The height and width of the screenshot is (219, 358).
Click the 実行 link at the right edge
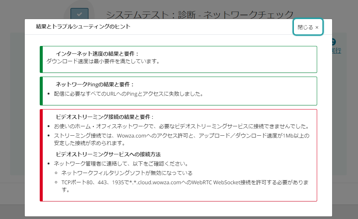pos(336,50)
